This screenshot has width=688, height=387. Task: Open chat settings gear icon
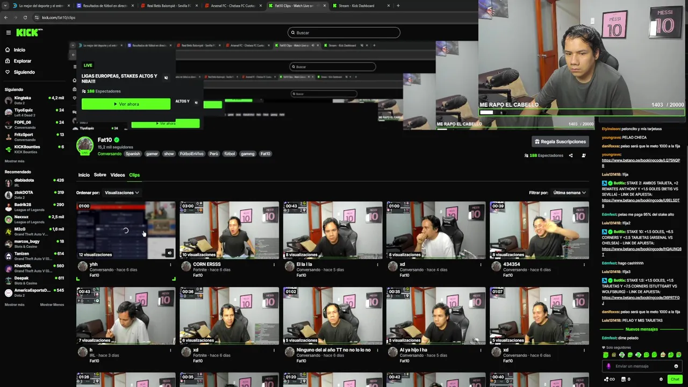coord(661,379)
